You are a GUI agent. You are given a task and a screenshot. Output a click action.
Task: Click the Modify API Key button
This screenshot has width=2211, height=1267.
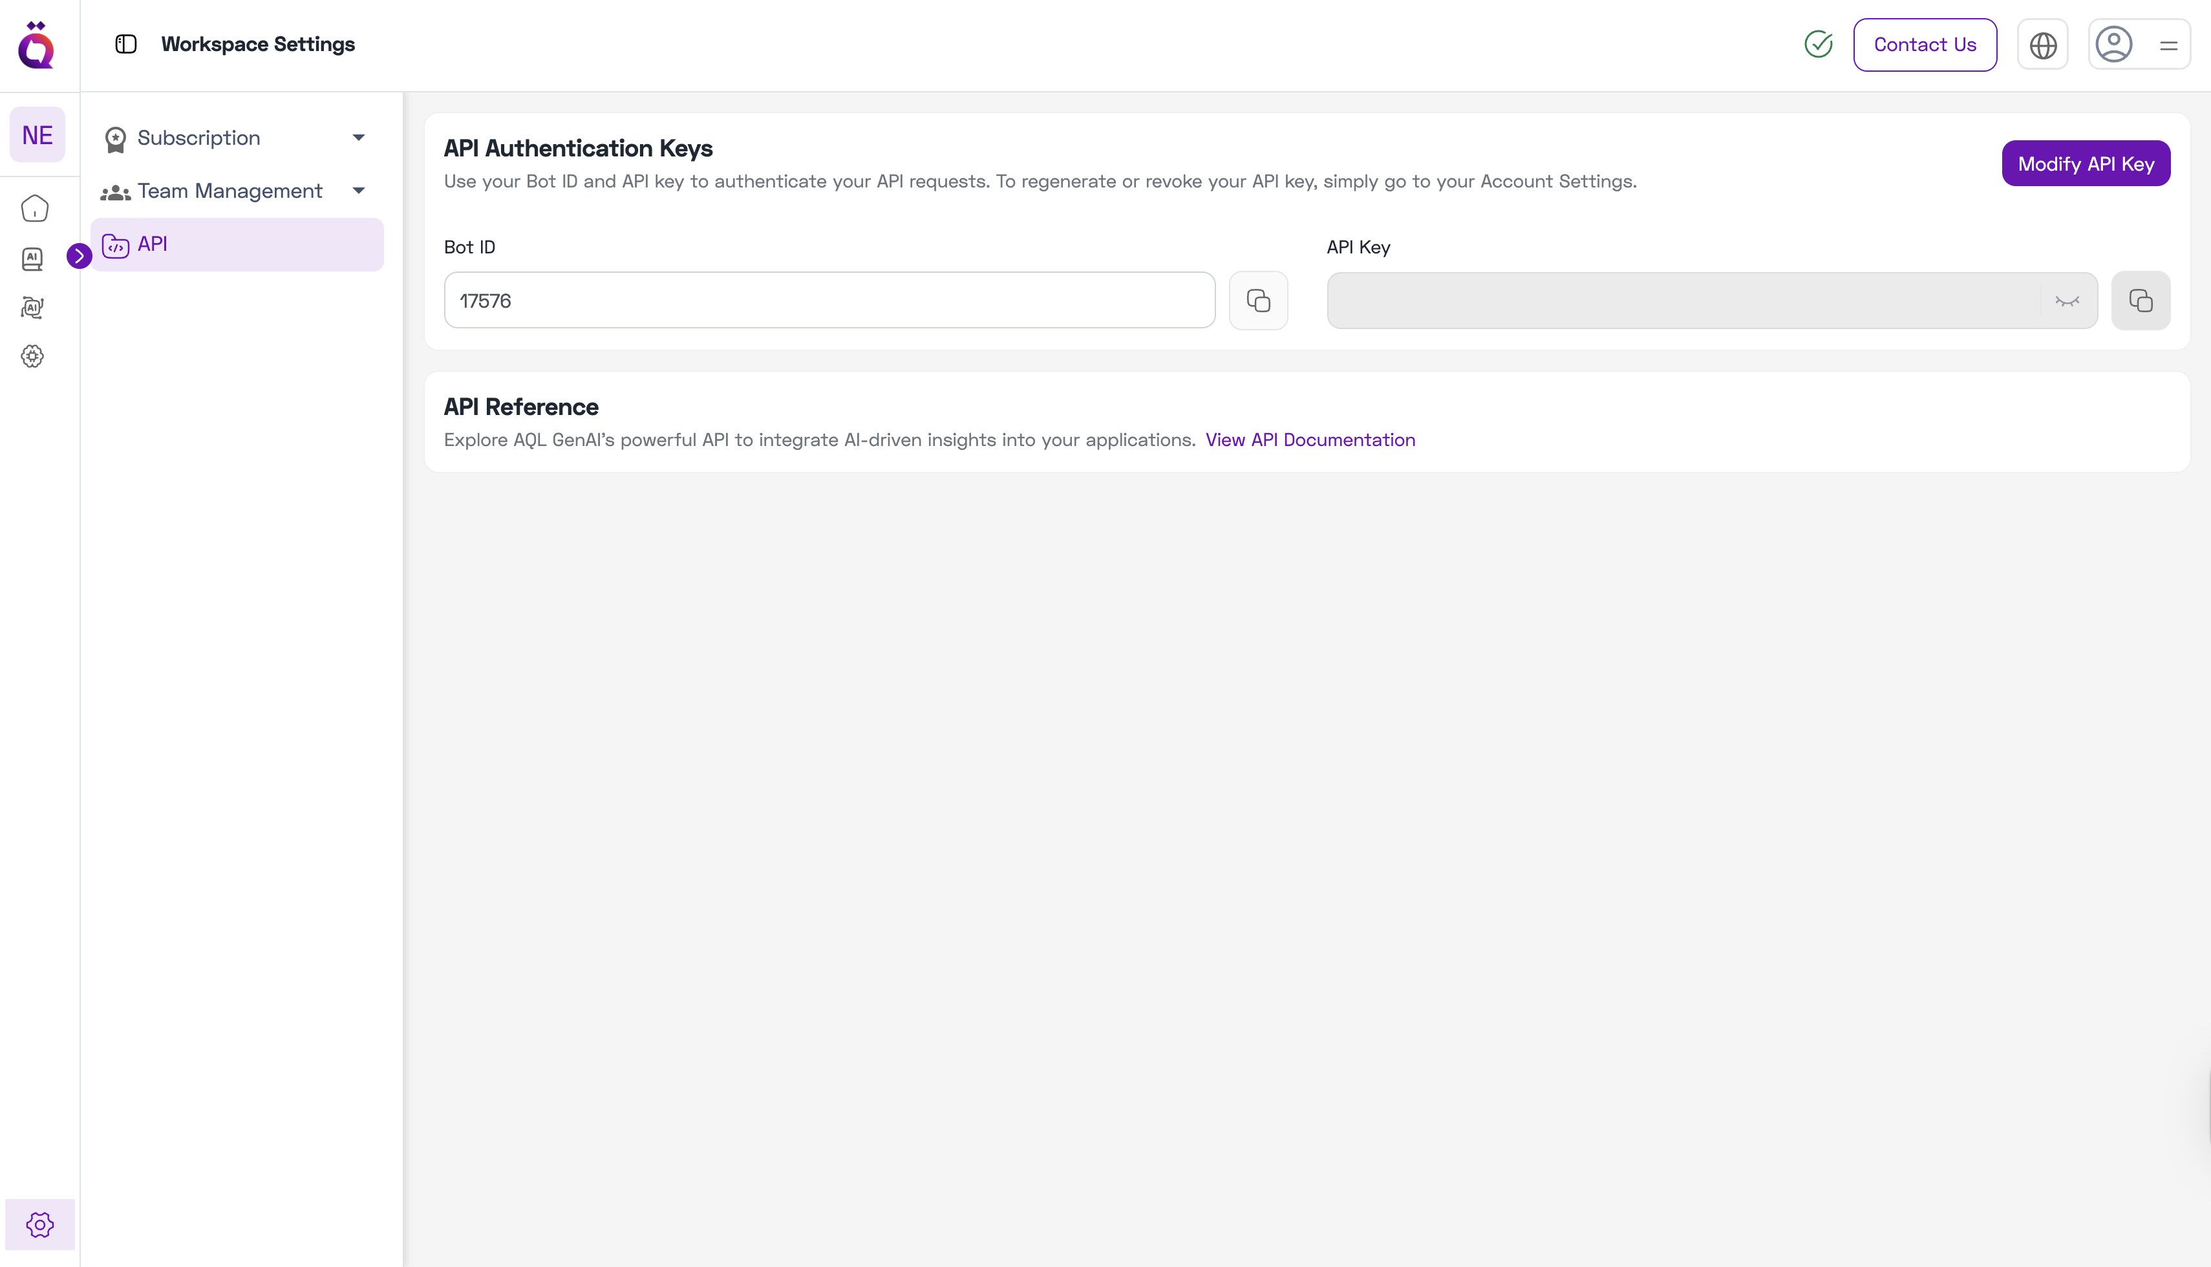point(2086,163)
